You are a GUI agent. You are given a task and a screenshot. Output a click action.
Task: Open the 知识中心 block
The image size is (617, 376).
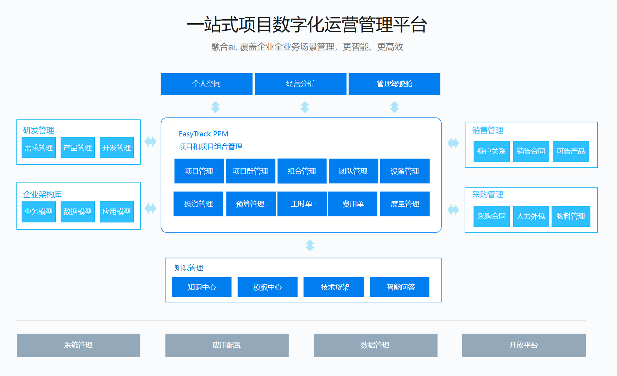[201, 287]
